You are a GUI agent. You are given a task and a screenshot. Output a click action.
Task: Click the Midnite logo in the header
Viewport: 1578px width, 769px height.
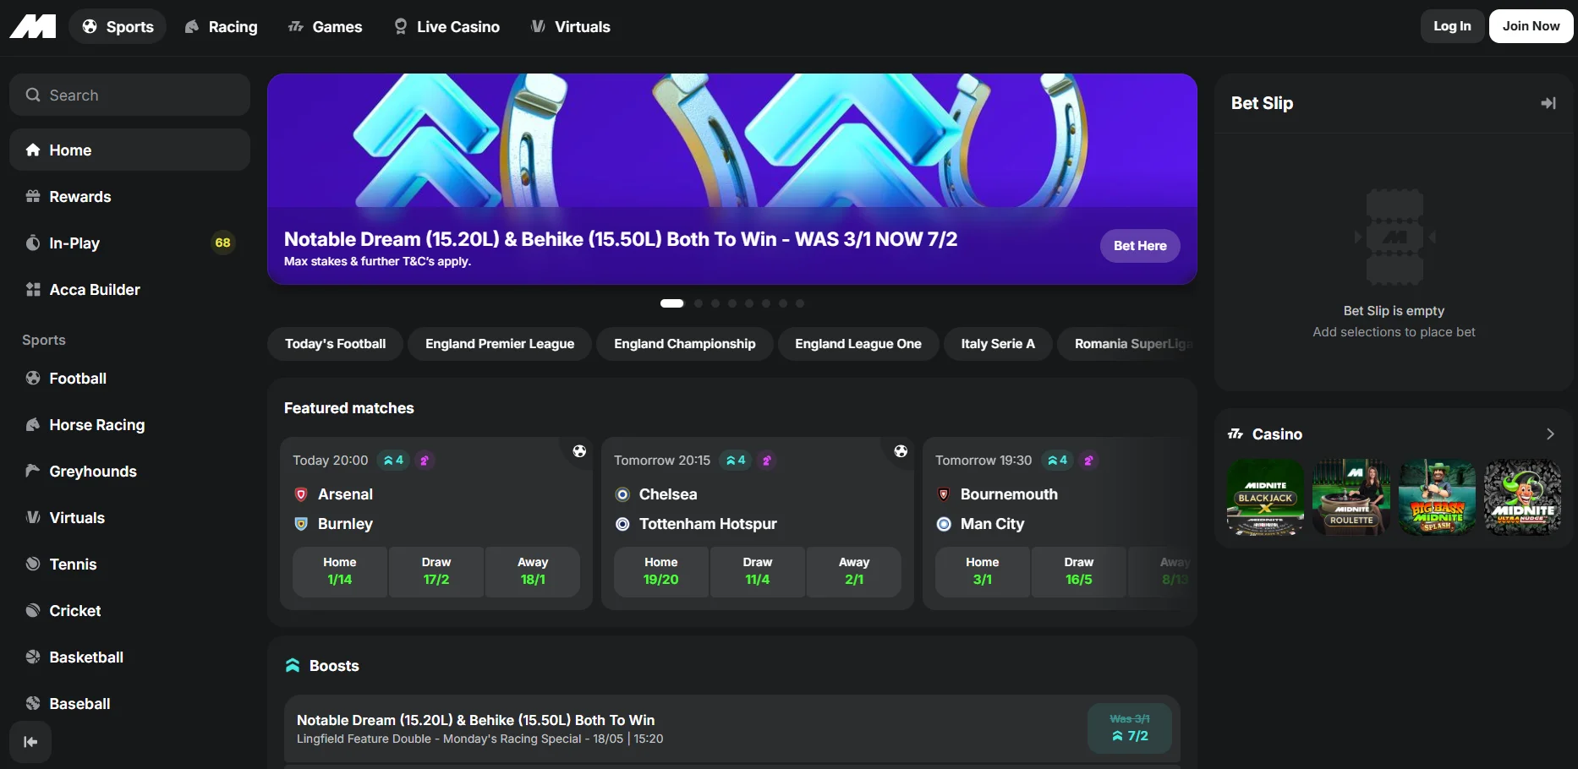33,26
